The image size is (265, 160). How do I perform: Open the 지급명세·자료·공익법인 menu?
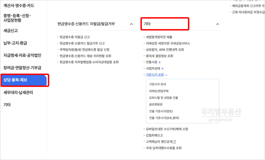22,55
